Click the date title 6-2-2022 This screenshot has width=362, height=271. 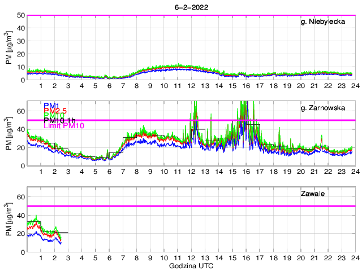coord(191,7)
